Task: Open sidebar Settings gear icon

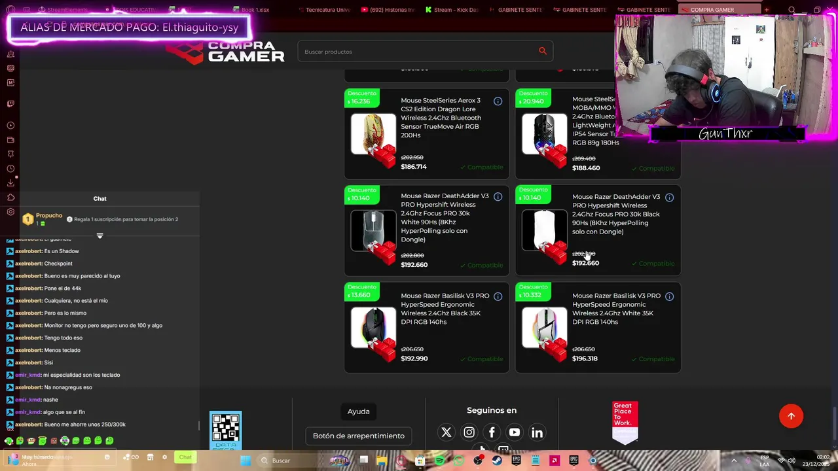Action: [x=10, y=212]
